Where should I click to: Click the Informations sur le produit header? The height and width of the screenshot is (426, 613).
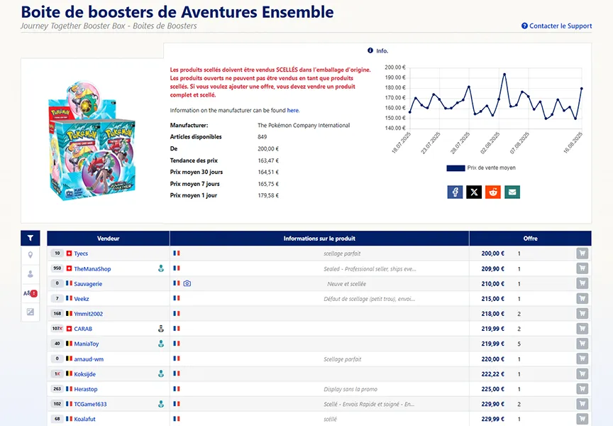point(319,239)
